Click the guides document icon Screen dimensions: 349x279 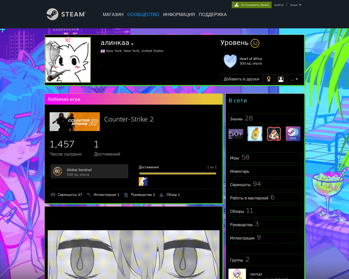click(126, 195)
